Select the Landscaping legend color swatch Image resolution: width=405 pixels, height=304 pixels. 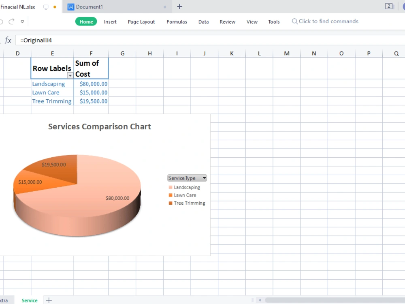click(x=171, y=187)
